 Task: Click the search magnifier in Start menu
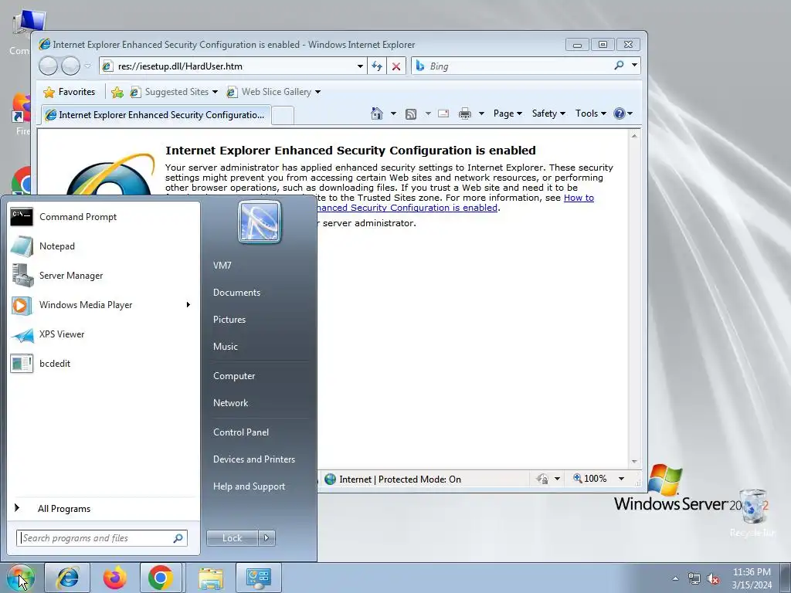click(178, 538)
